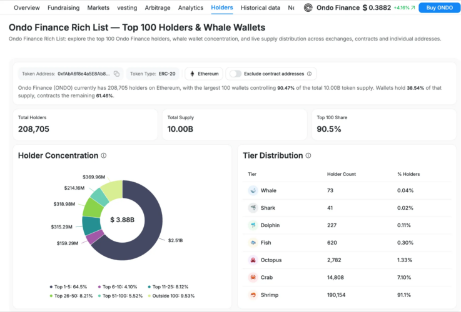Click the Octopus tier icon

tap(253, 260)
